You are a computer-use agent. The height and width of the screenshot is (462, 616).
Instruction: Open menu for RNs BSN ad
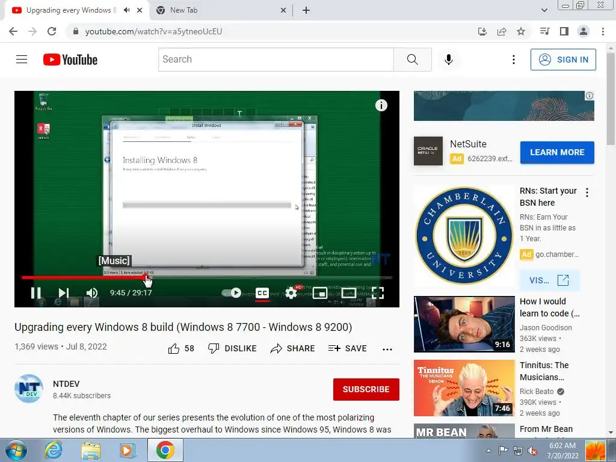click(x=587, y=192)
